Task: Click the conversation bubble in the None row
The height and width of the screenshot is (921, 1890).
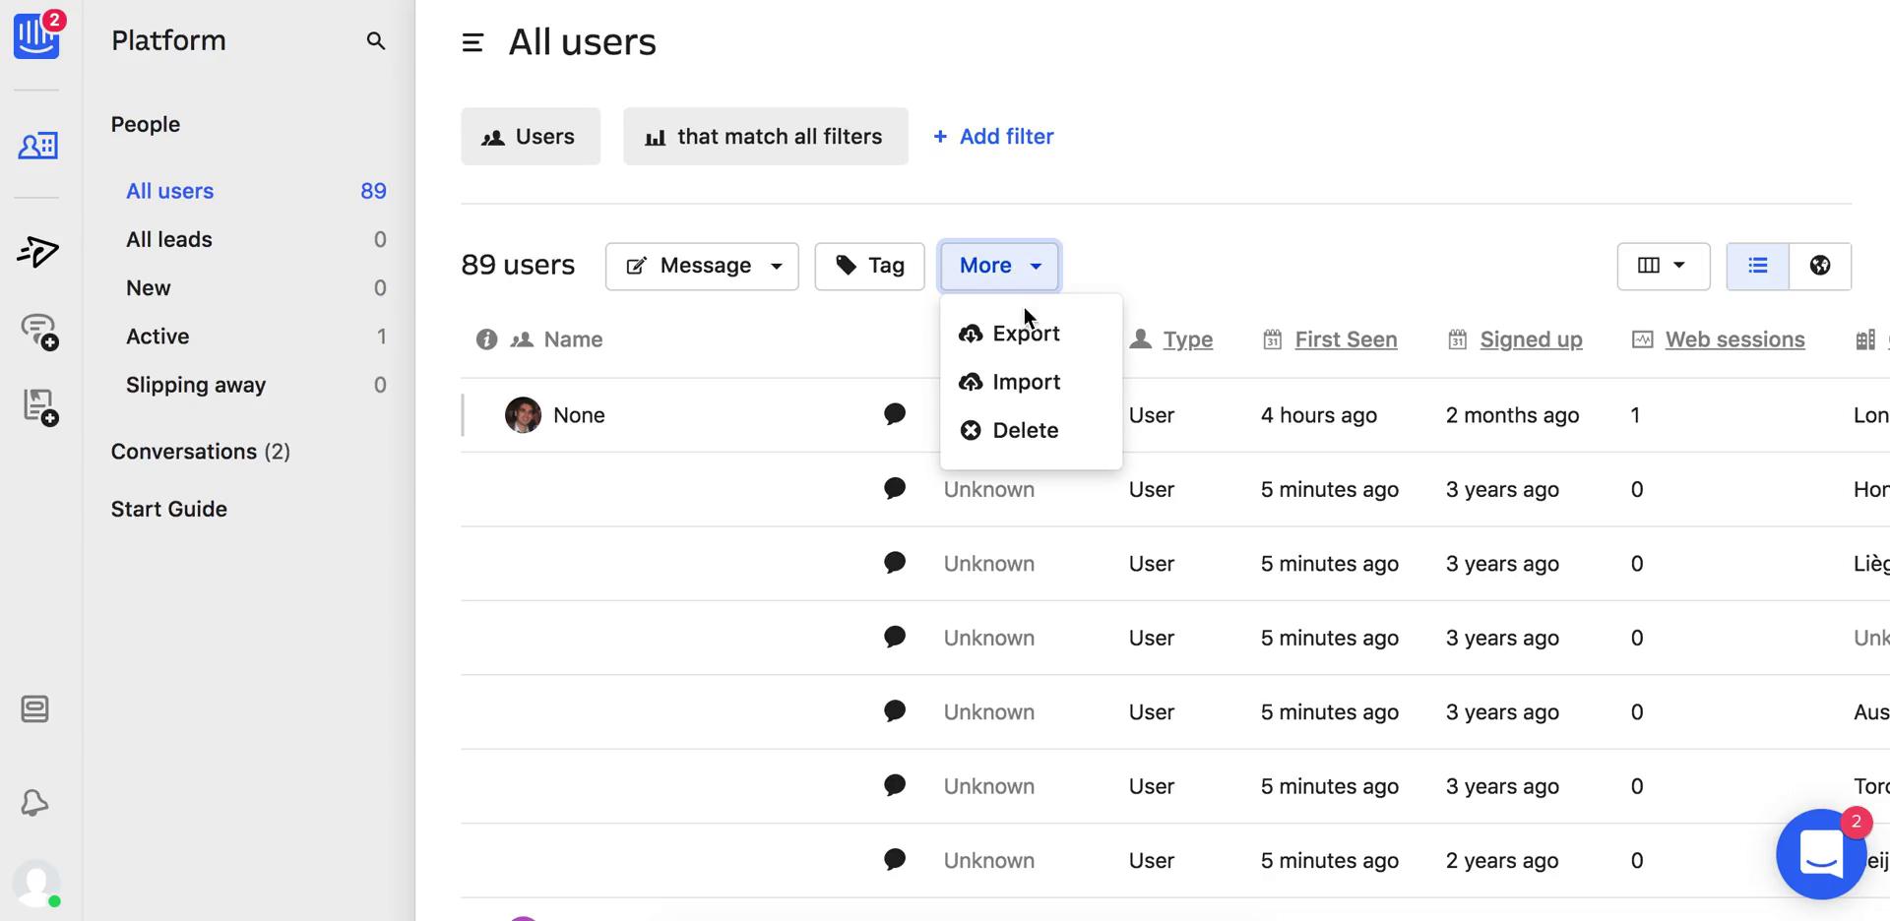Action: [894, 414]
